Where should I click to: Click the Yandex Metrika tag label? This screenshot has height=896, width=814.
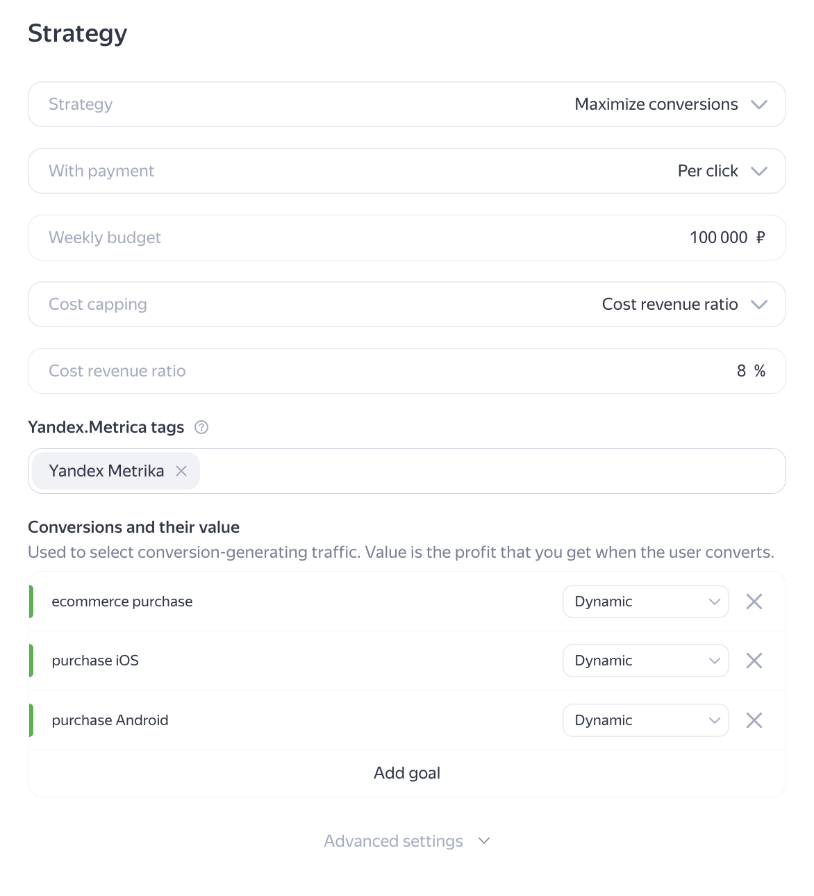click(x=106, y=471)
